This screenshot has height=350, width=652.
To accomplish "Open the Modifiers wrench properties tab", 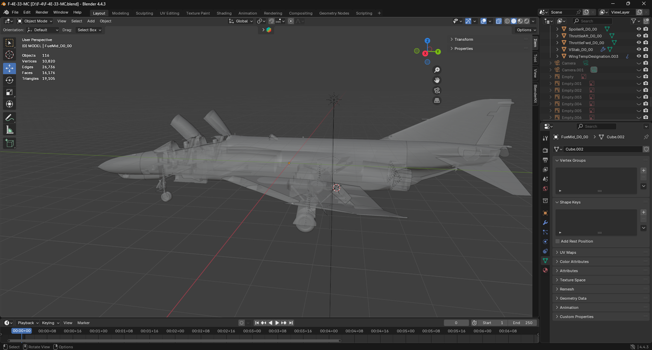I will (x=545, y=223).
